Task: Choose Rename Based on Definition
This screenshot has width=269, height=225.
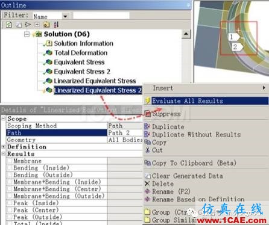Action: pos(206,199)
